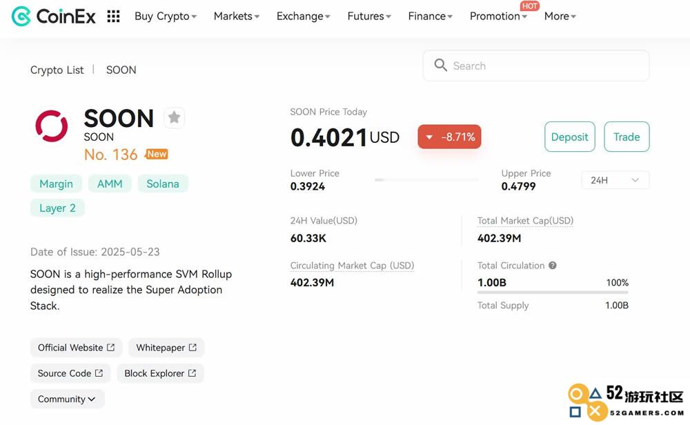Click the Total Market Cap(USD) label

[525, 220]
